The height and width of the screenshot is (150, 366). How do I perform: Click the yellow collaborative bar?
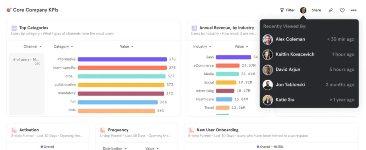pos(121,85)
